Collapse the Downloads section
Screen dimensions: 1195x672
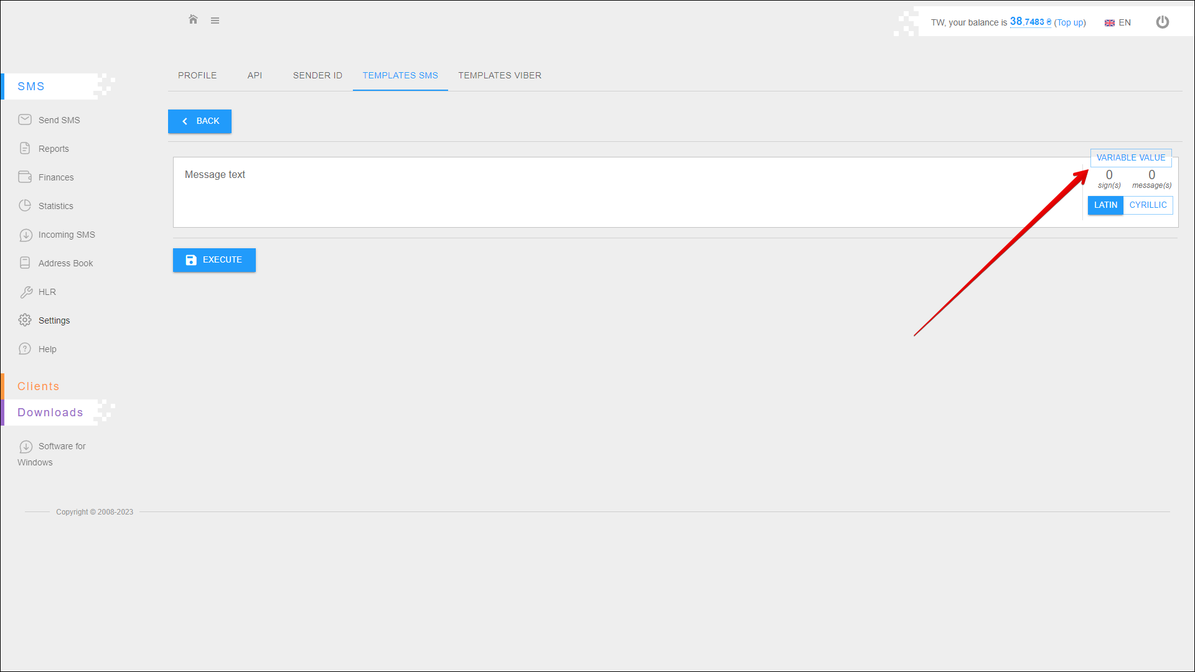pyautogui.click(x=50, y=413)
